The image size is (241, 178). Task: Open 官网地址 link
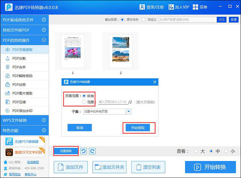click(15, 174)
